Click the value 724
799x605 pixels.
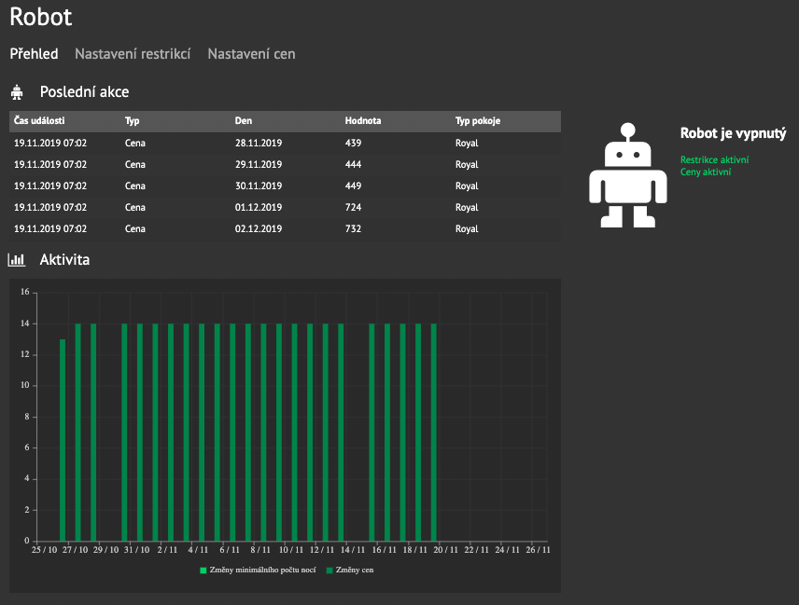(x=353, y=207)
